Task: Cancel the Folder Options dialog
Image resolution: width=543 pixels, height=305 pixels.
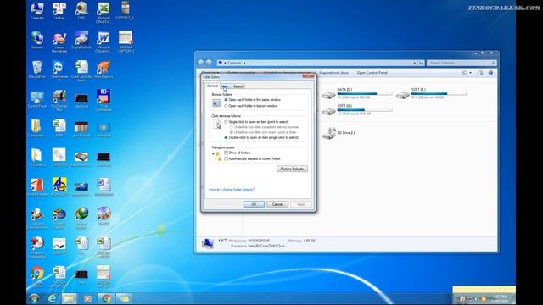Action: click(x=277, y=204)
